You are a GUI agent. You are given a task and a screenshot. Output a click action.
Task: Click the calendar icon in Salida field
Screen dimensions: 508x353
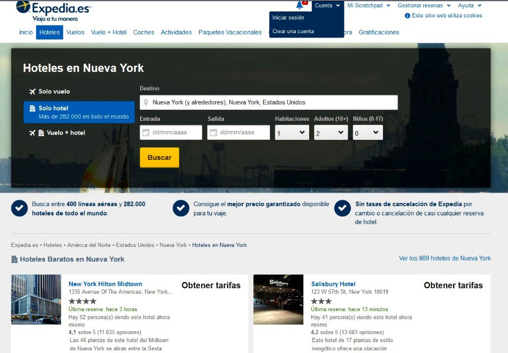pos(214,133)
